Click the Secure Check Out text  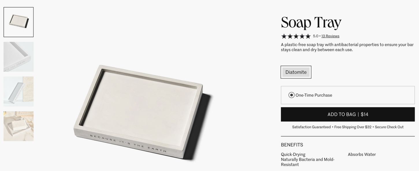[389, 127]
